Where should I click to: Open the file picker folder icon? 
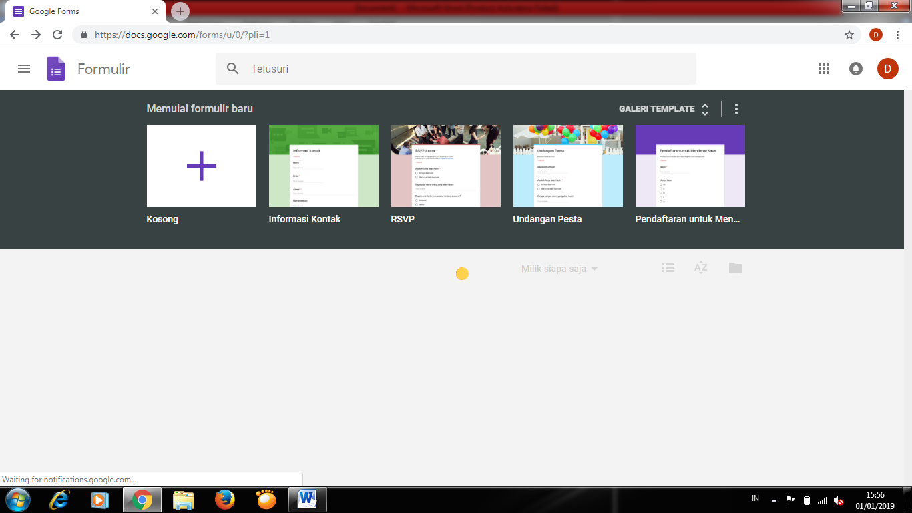735,268
